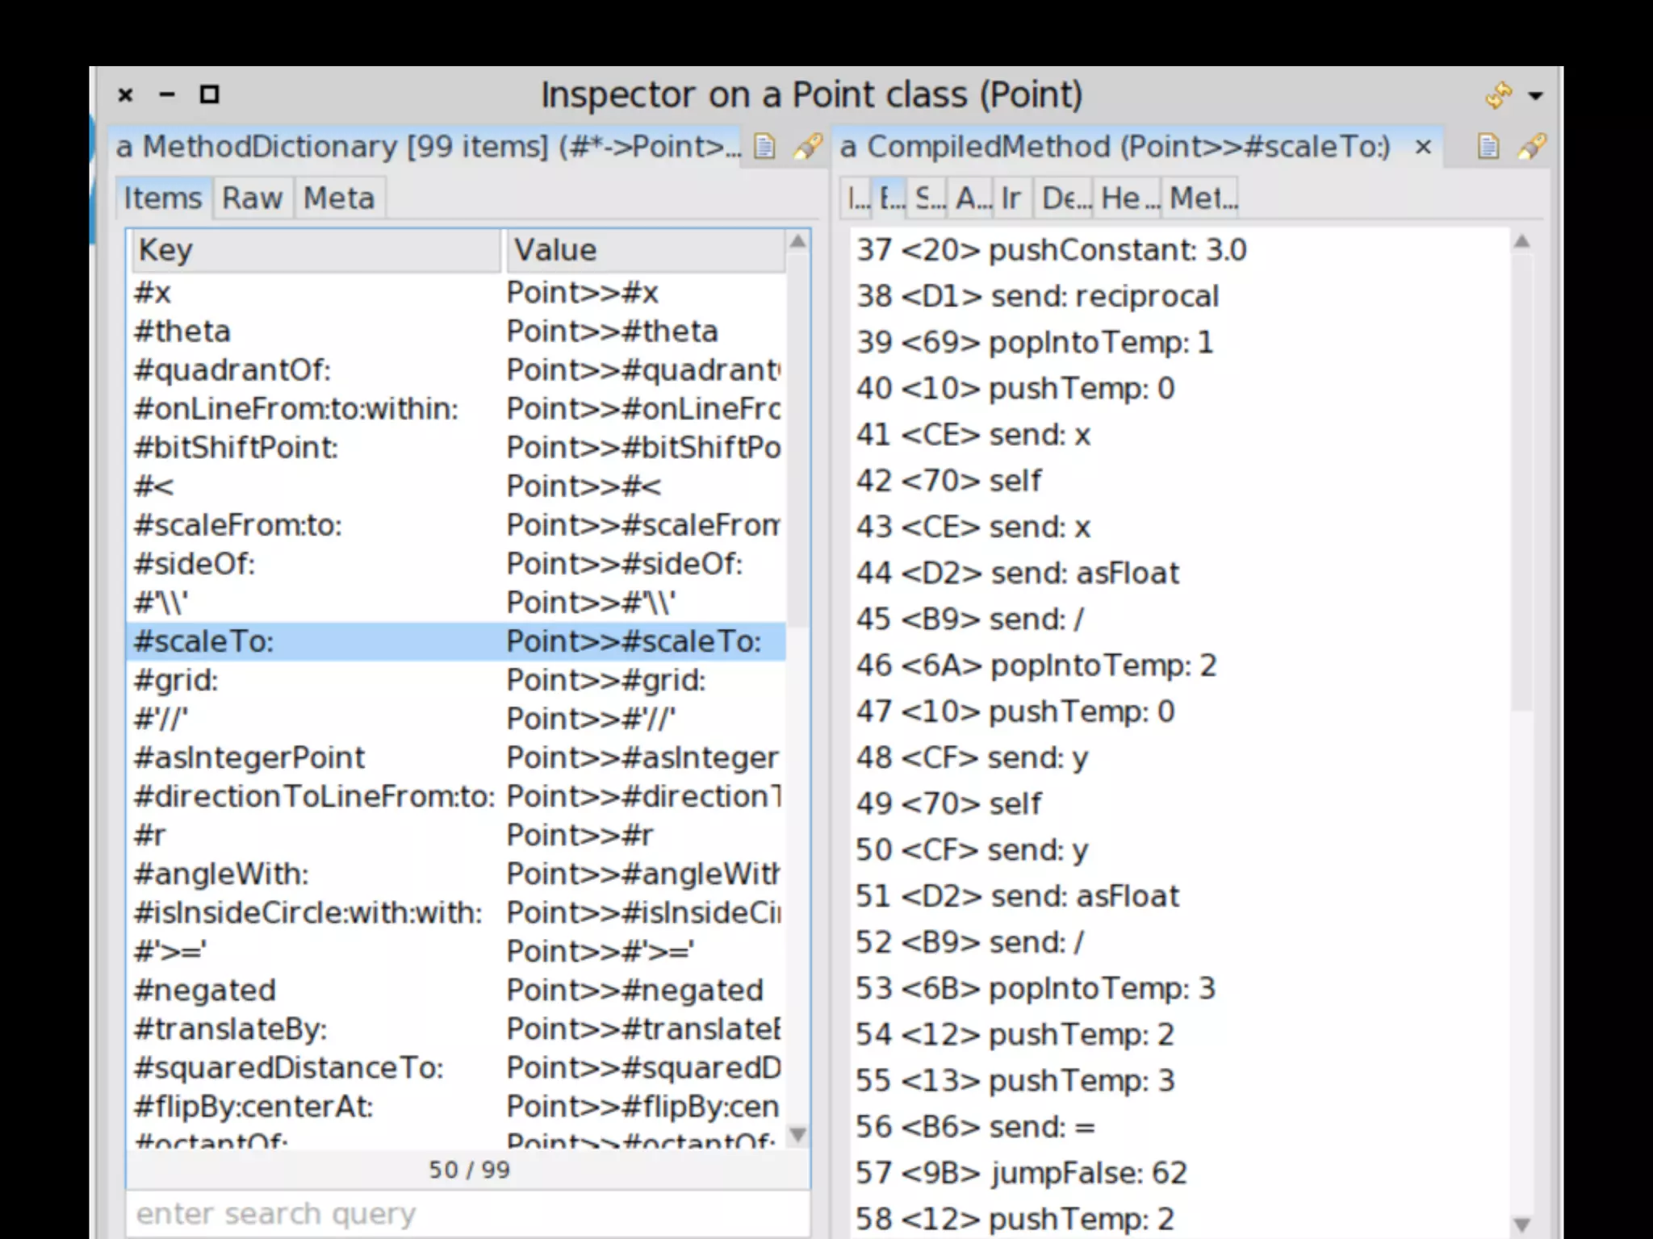Select the #bitShiftPoint: key row
The image size is (1653, 1239).
456,448
